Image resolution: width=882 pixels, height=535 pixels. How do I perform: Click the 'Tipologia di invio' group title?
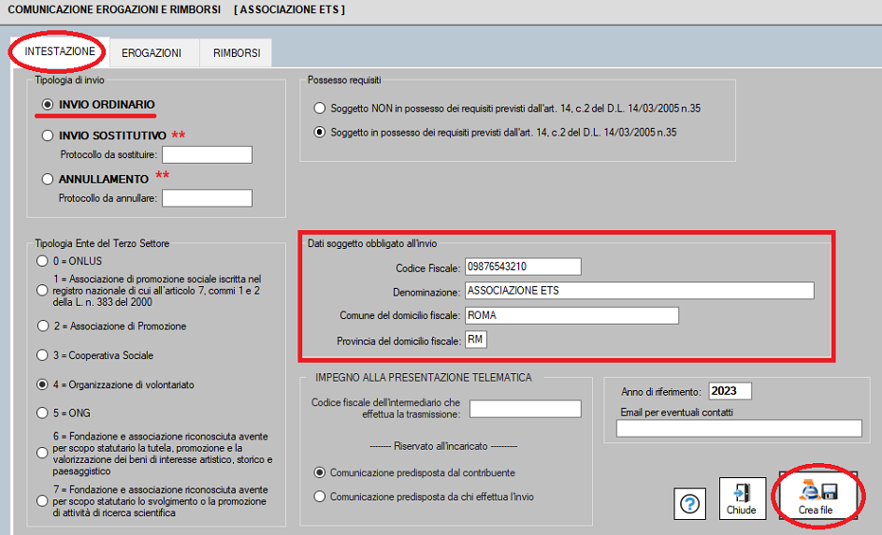69,80
